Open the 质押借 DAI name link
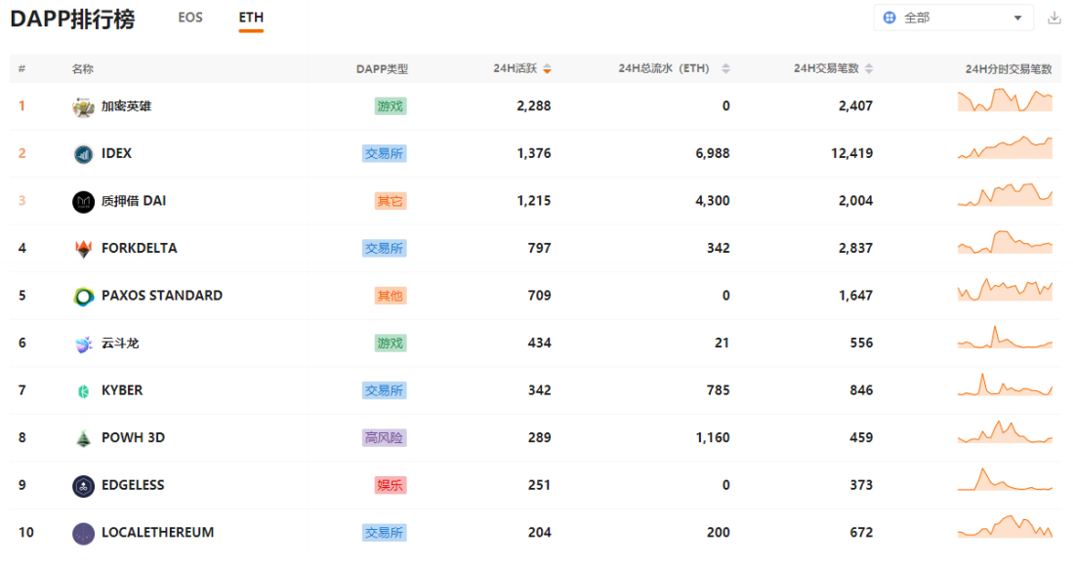Viewport: 1073px width, 566px height. tap(134, 200)
